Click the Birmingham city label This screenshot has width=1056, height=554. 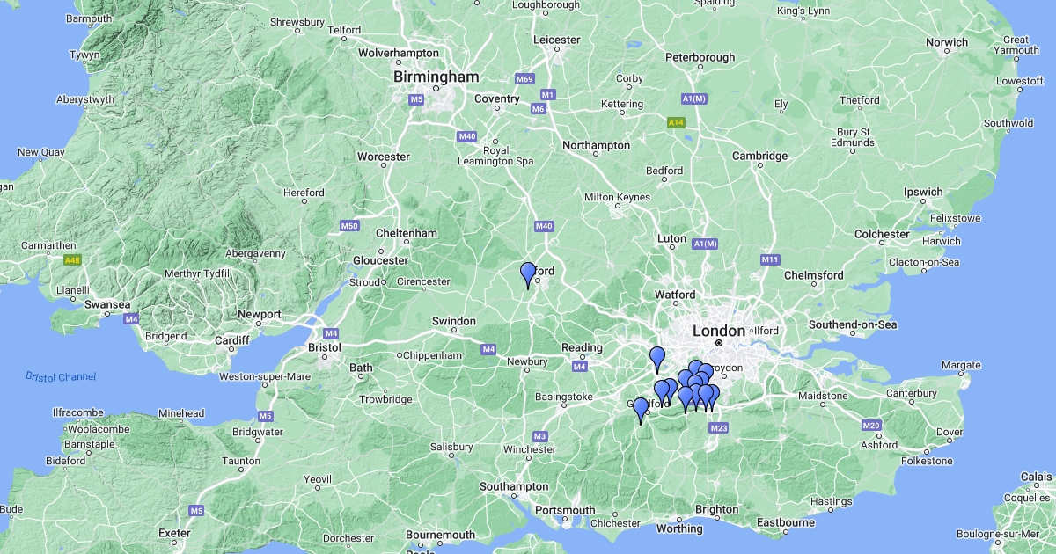point(436,77)
